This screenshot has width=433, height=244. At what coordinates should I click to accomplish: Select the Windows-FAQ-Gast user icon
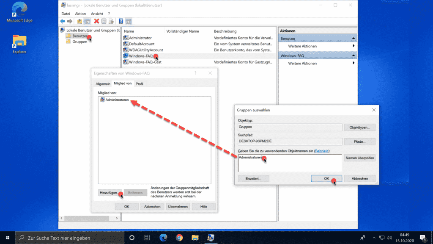pyautogui.click(x=126, y=62)
